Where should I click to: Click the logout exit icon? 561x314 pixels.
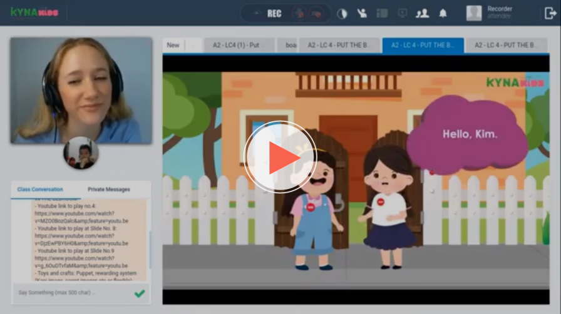tap(550, 13)
